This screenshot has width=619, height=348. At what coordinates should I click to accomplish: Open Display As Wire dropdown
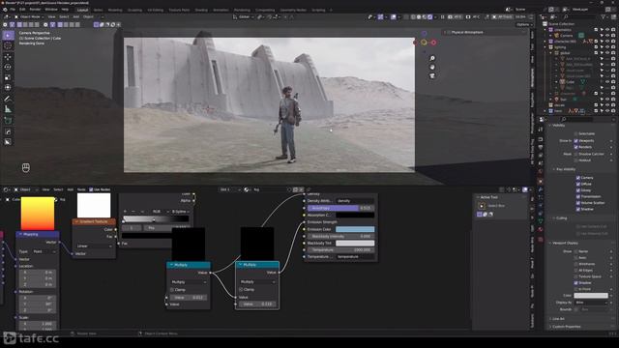pyautogui.click(x=591, y=303)
